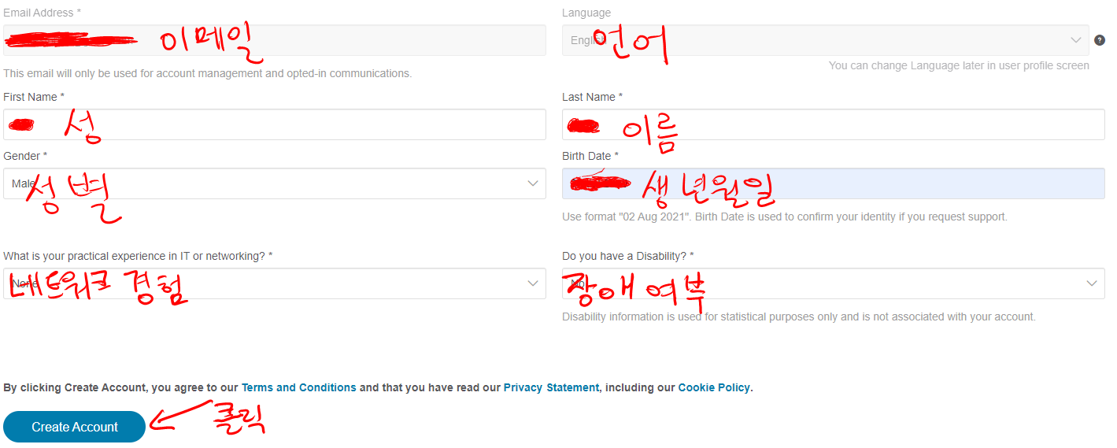Click into the First Name text box
The image size is (1117, 448).
pyautogui.click(x=275, y=124)
